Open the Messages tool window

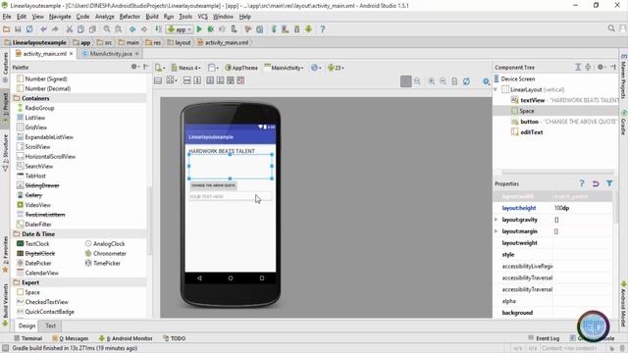pyautogui.click(x=70, y=338)
